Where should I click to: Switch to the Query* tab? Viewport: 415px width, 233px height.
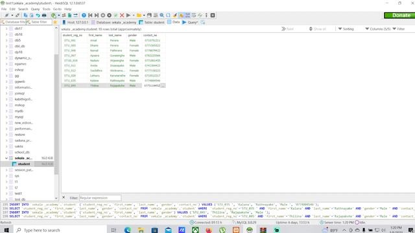(x=190, y=22)
